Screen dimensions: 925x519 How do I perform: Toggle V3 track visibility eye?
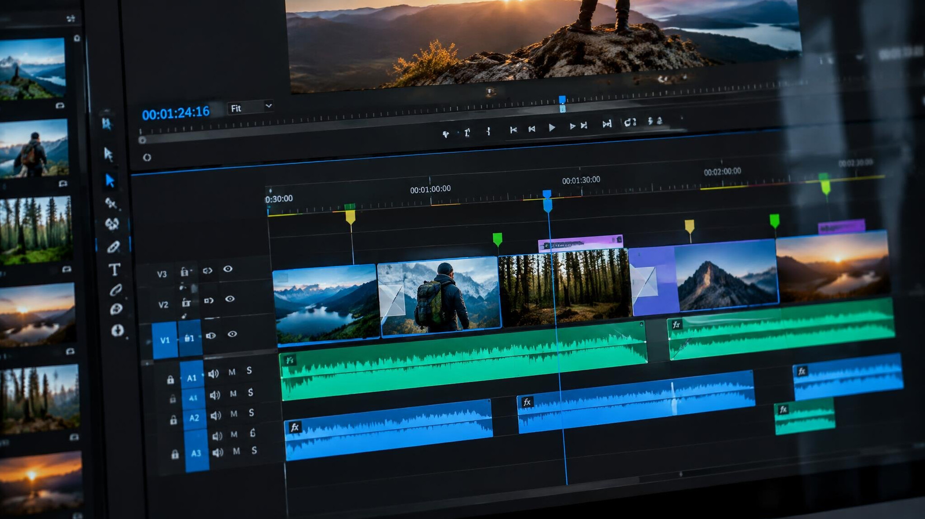228,269
